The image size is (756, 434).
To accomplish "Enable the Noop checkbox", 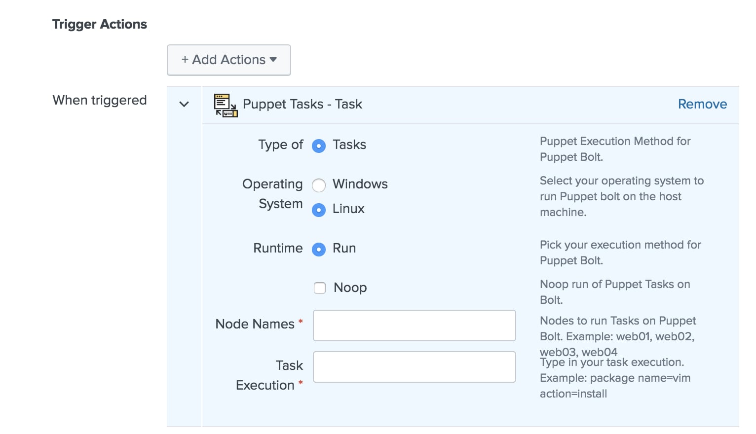I will point(320,288).
